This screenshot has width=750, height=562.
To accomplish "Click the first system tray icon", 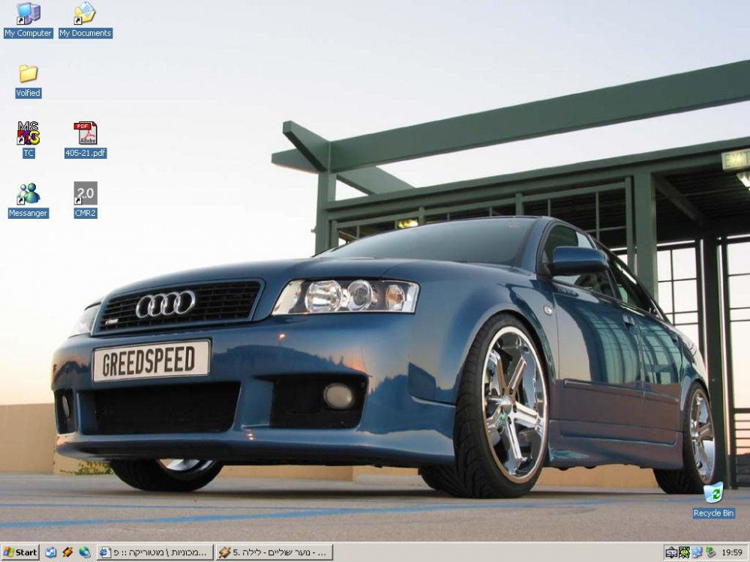I will [x=670, y=553].
